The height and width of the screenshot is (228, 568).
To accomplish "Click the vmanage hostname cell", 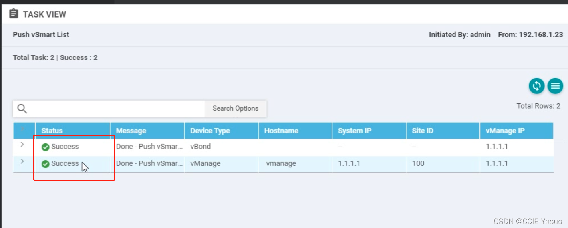I will [281, 163].
